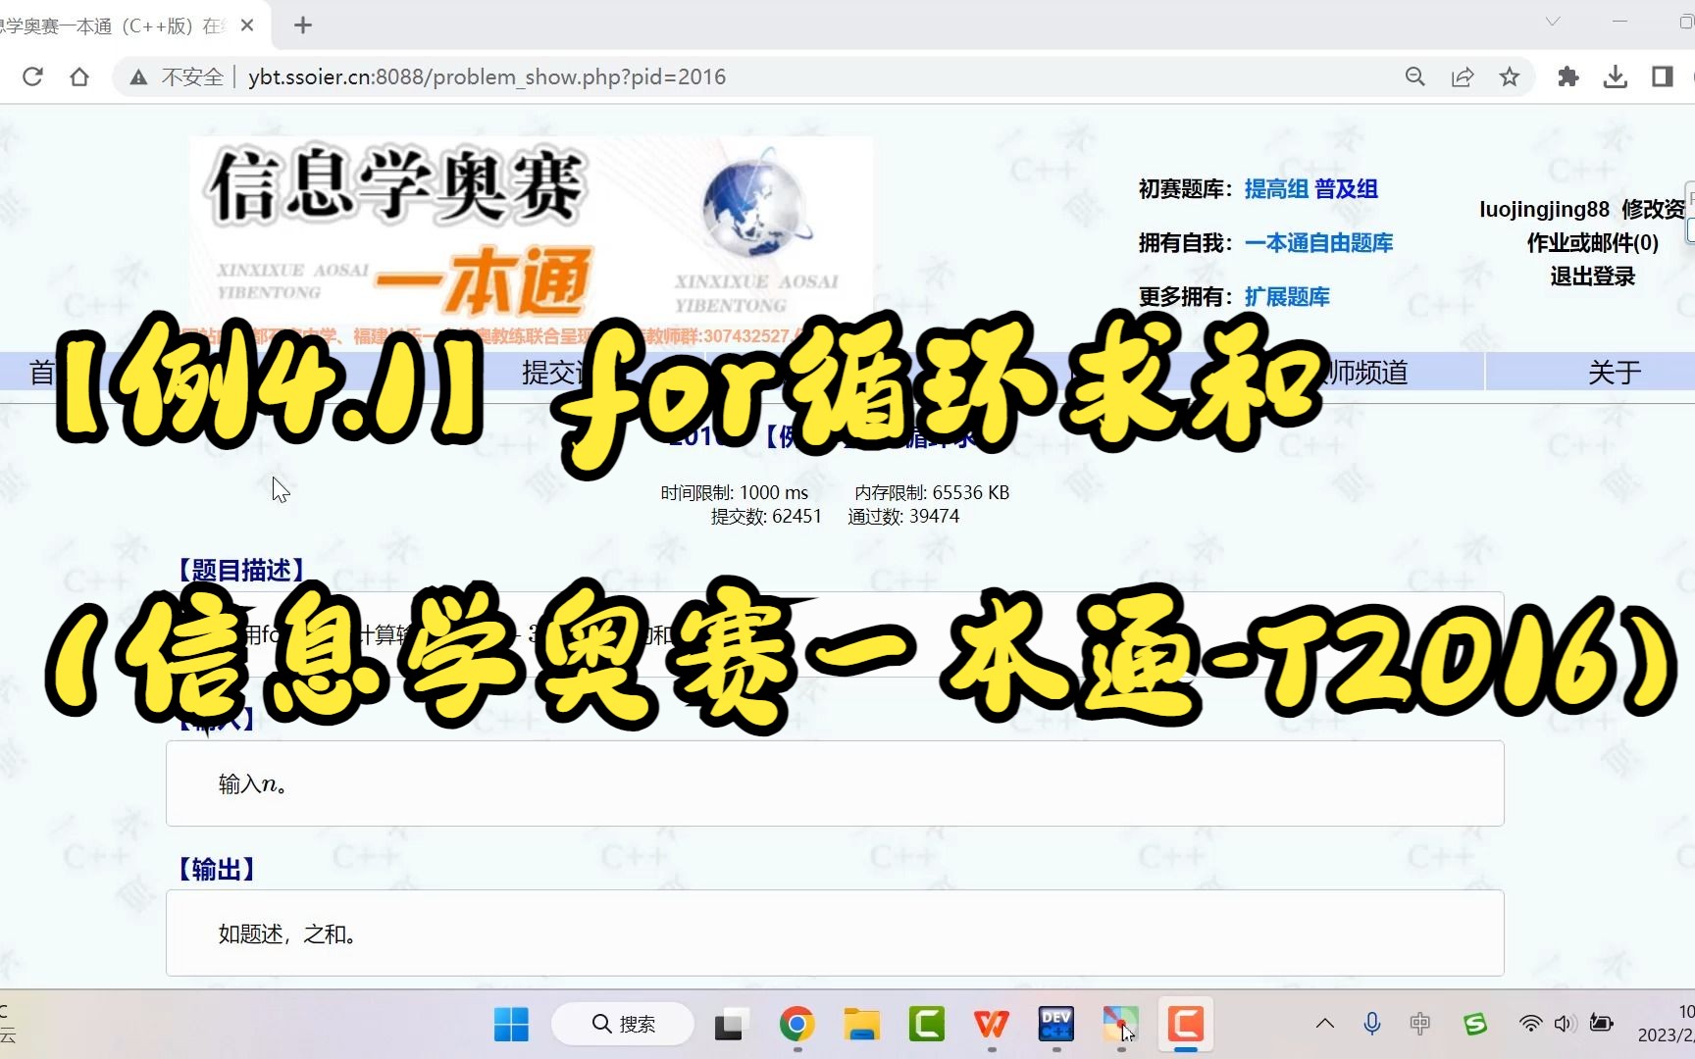Click 退出登录 to log out
Image resolution: width=1695 pixels, height=1059 pixels.
coord(1592,277)
